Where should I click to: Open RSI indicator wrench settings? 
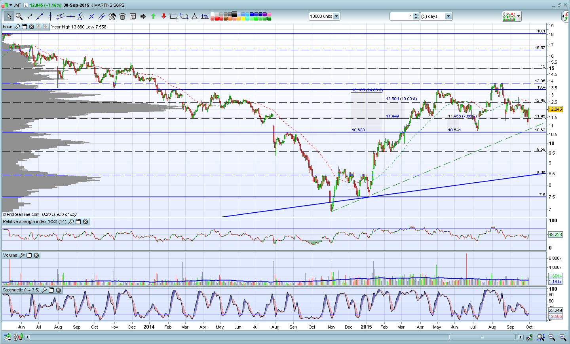pyautogui.click(x=71, y=222)
